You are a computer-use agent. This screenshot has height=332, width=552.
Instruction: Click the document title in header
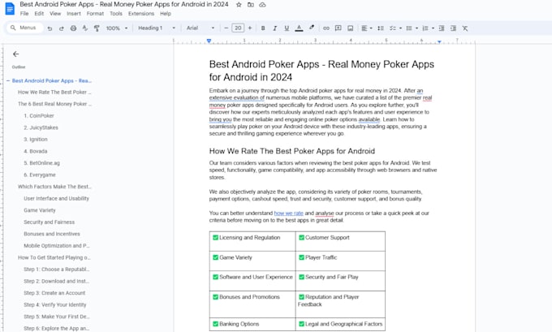(x=124, y=5)
